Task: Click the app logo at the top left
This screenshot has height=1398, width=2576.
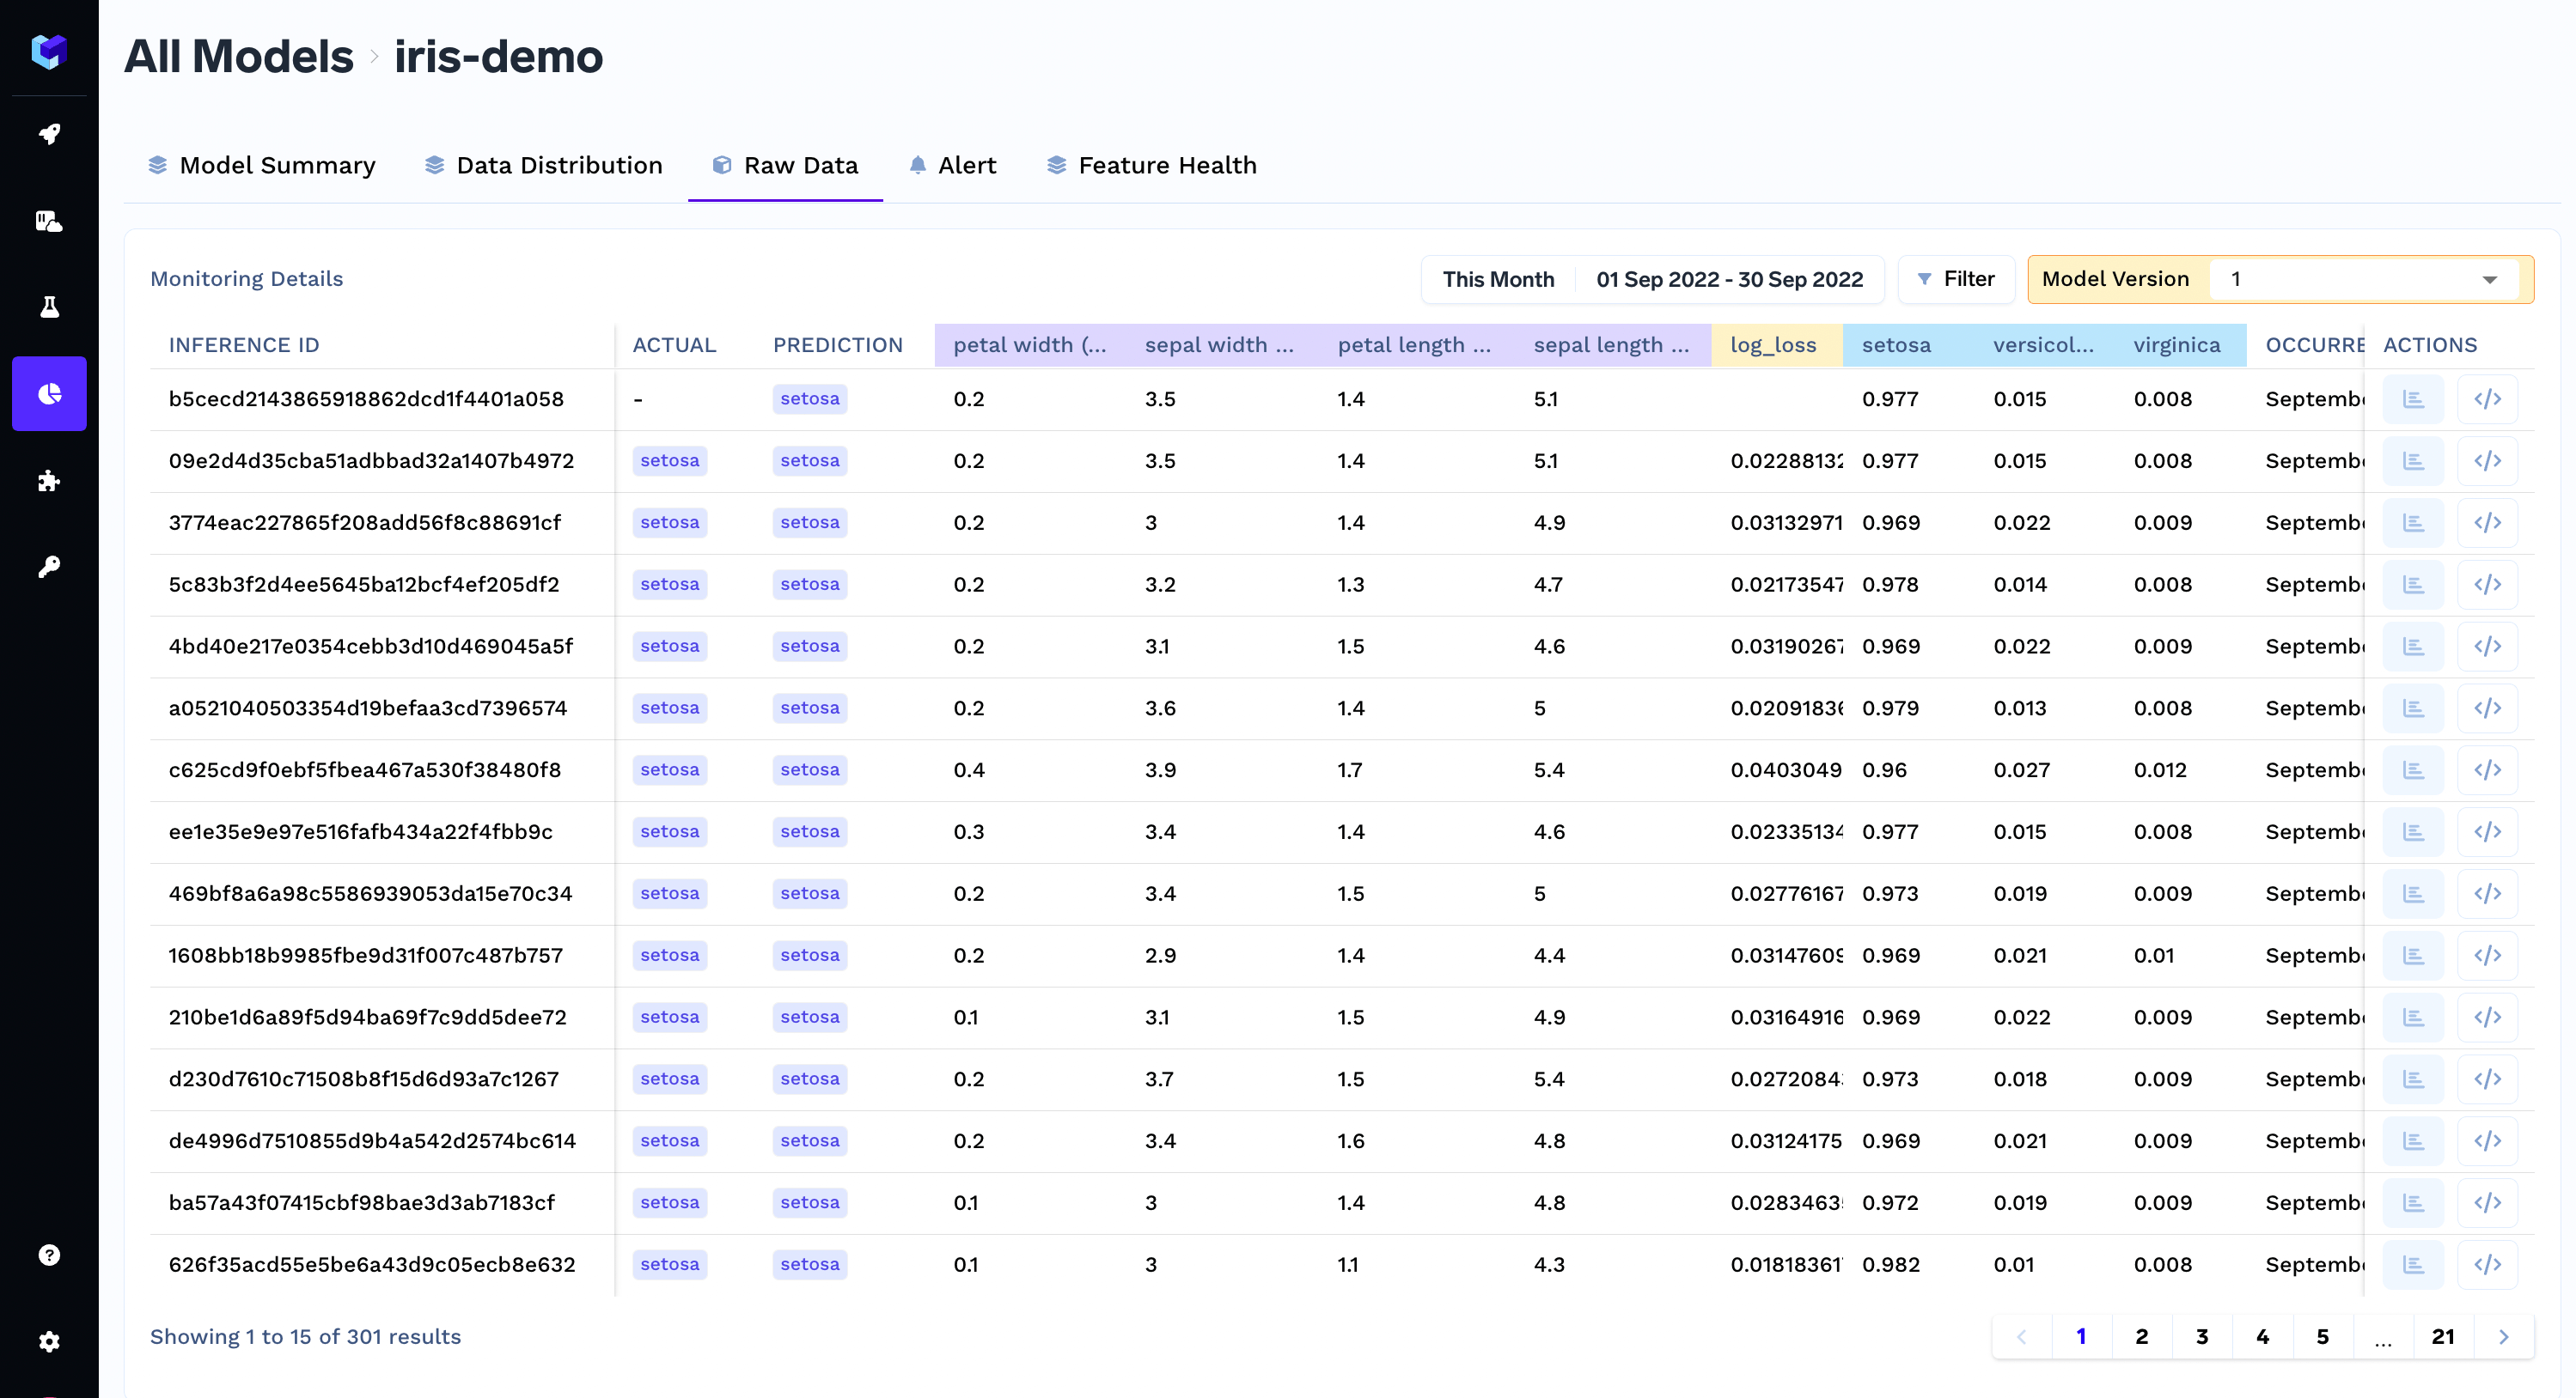Action: 49,51
